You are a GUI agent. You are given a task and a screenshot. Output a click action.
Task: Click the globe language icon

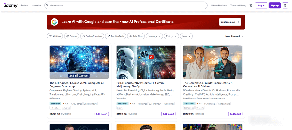(285, 5)
